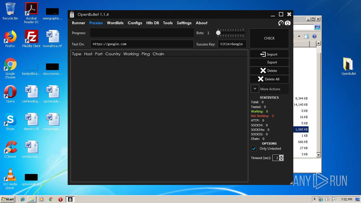Viewport: 361px width, 203px height.
Task: Click Explorer window search magnifier button
Action: (x=317, y=27)
